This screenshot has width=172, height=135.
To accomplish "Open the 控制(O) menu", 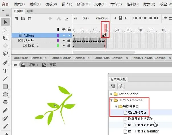I will (x=132, y=4).
